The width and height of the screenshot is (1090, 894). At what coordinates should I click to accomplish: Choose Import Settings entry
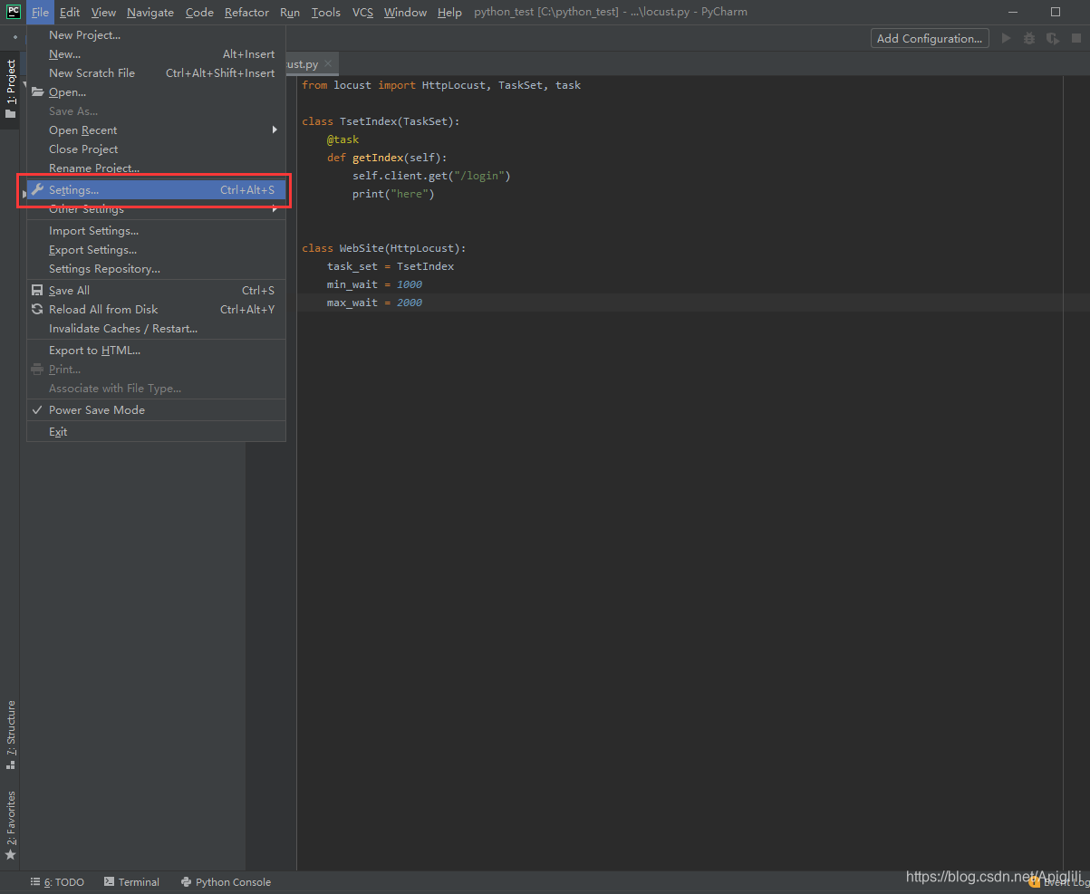pyautogui.click(x=156, y=231)
